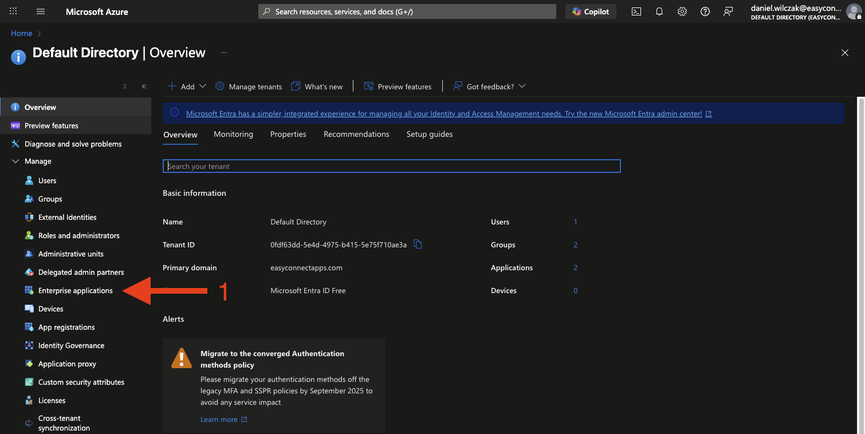865x434 pixels.
Task: Open the Cloud Shell terminal icon
Action: pos(636,11)
